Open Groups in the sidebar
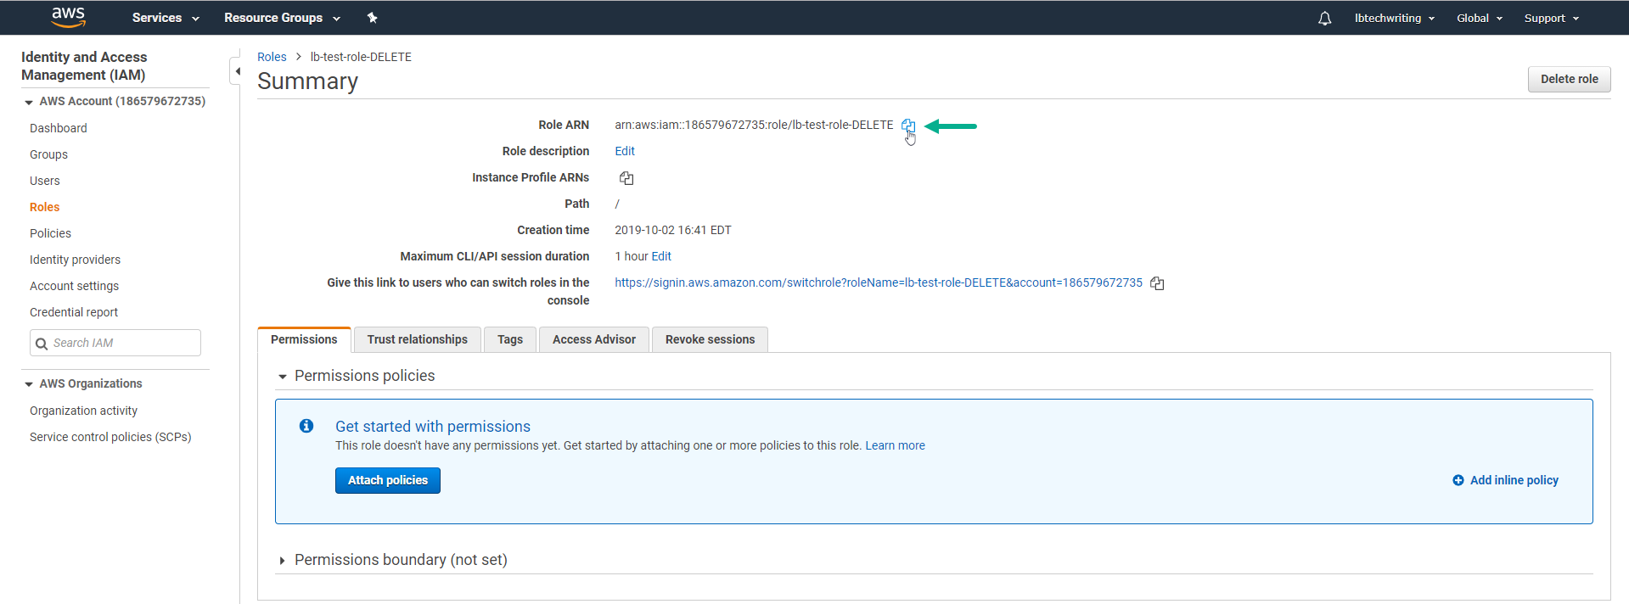This screenshot has width=1629, height=604. click(48, 154)
